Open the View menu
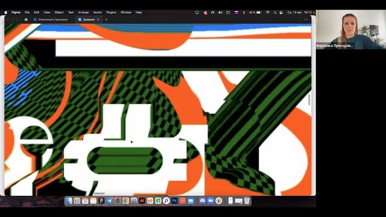The image size is (386, 217). 47,12
